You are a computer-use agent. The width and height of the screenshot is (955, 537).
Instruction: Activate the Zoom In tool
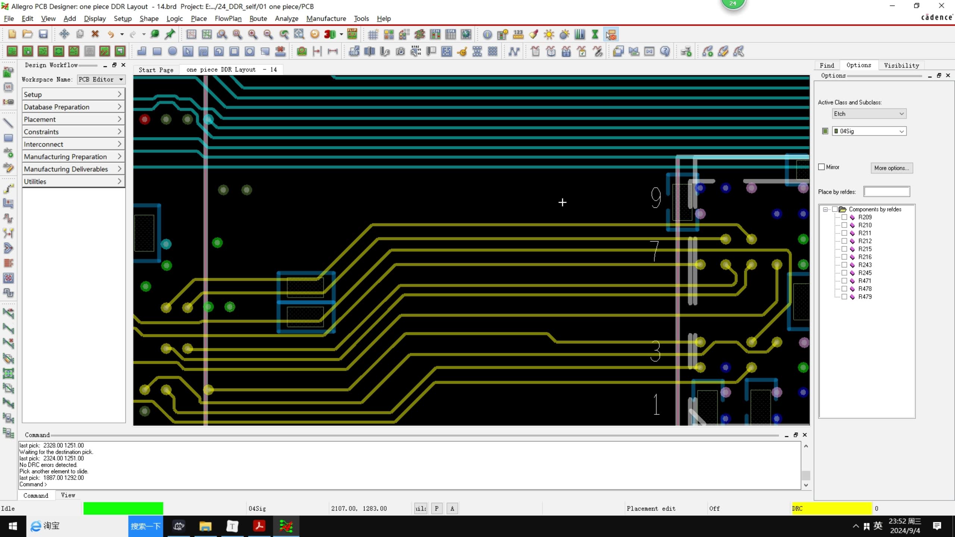coord(253,34)
